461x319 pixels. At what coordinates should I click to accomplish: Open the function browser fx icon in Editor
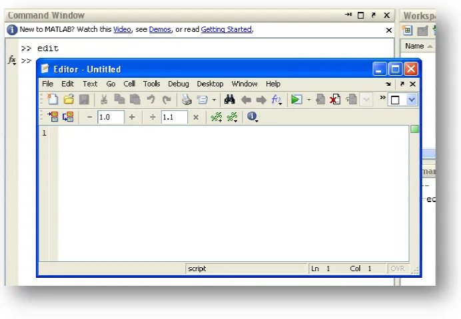click(x=276, y=100)
